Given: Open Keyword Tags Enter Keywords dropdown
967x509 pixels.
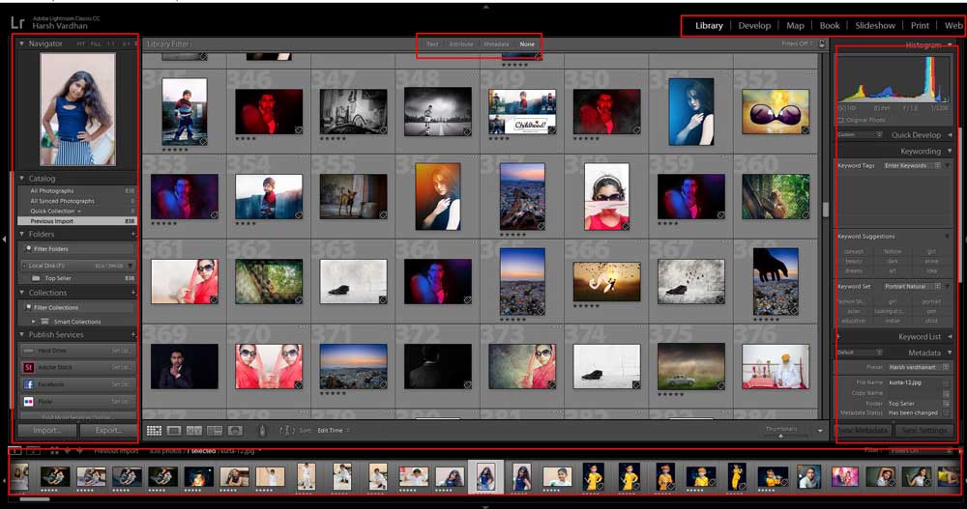Looking at the screenshot, I should pos(912,166).
